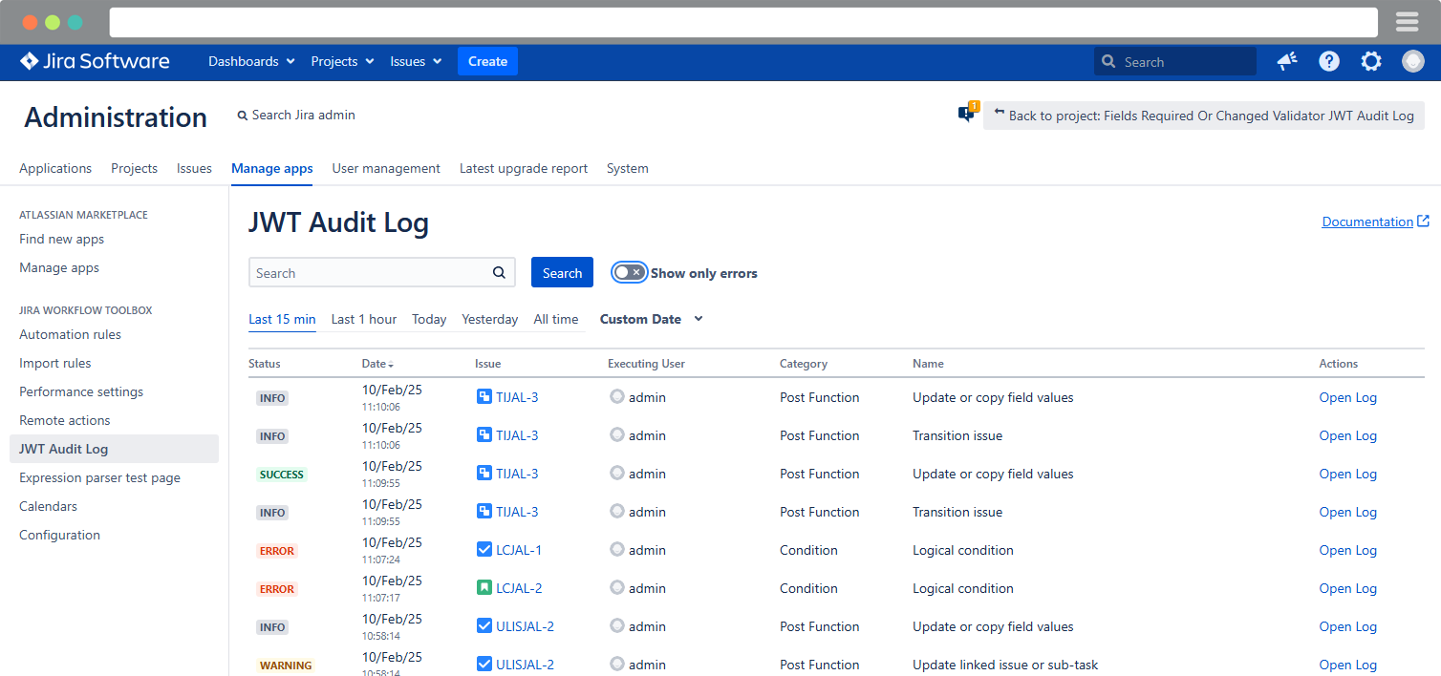
Task: Click the admin avatar in the LCJAL-2 row
Action: pos(617,587)
